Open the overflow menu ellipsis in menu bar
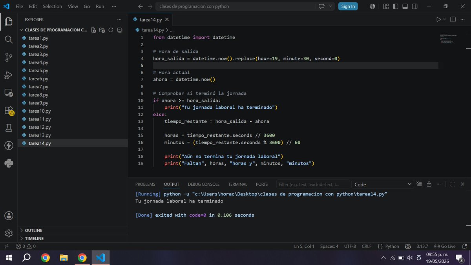This screenshot has width=471, height=265. pos(114,6)
